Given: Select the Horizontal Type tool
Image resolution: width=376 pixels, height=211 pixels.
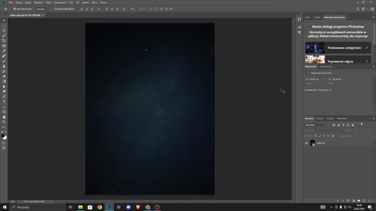Looking at the screenshot, I should [x=4, y=102].
